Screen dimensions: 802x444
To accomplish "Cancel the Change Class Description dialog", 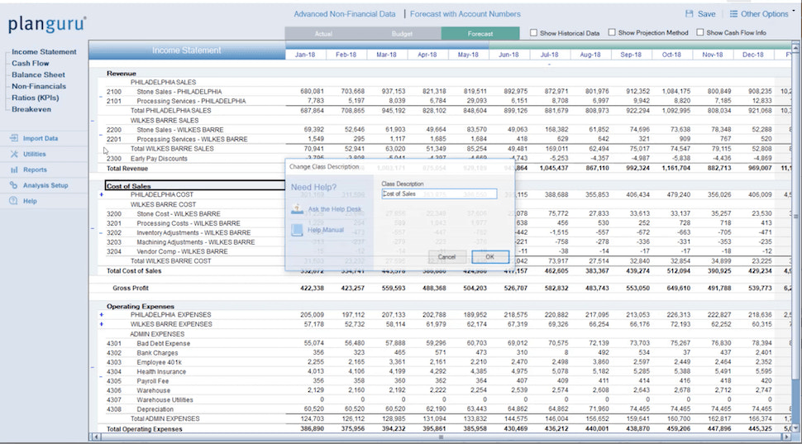I will (446, 257).
